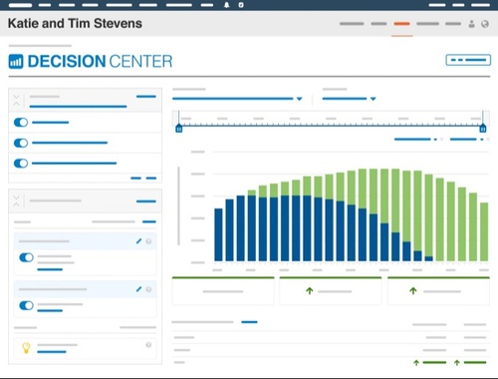
Task: Select the orange active header tab
Action: point(401,24)
